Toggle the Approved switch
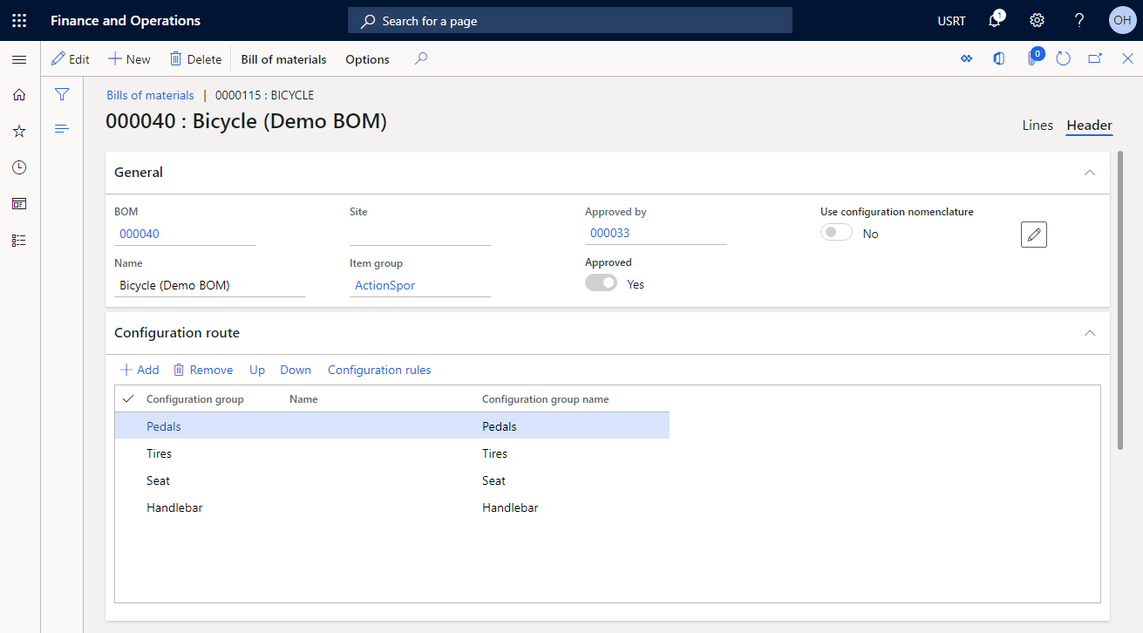Screen dimensions: 1143x633 click(601, 283)
